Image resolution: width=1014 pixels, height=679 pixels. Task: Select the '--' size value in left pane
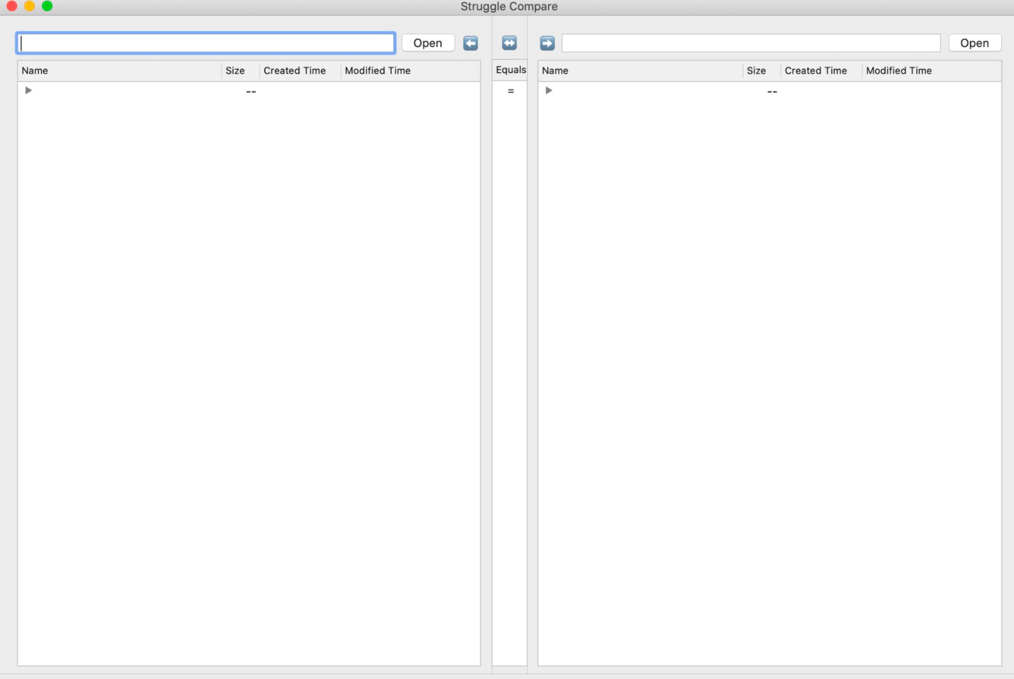pos(251,92)
